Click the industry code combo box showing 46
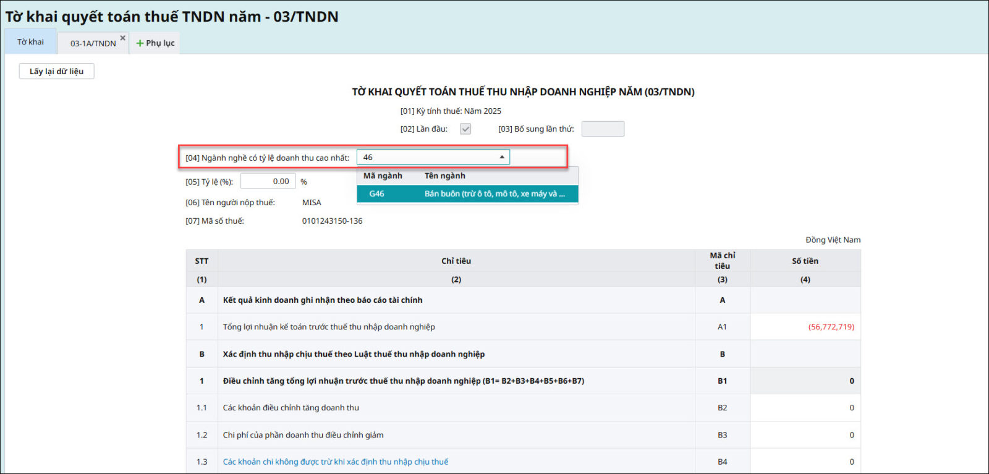The image size is (989, 474). 428,158
